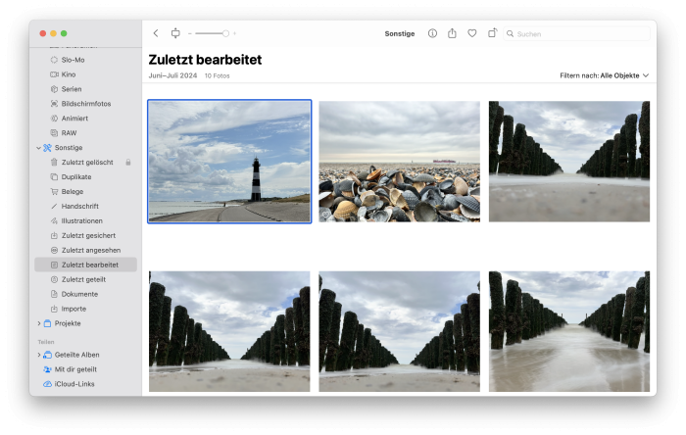
Task: Click the yellow minimize window button
Action: click(x=53, y=33)
